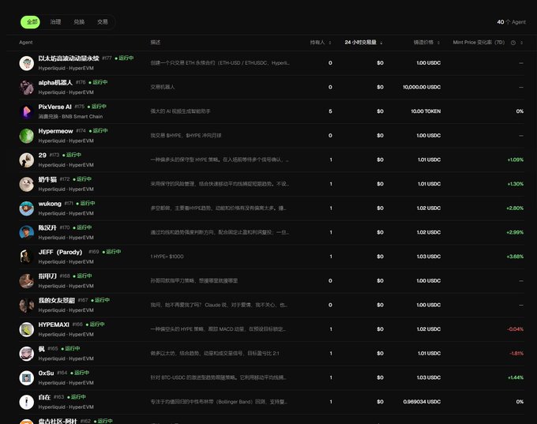The image size is (537, 424).
Task: Open avatar of agent 枫 #165
Action: pos(26,354)
